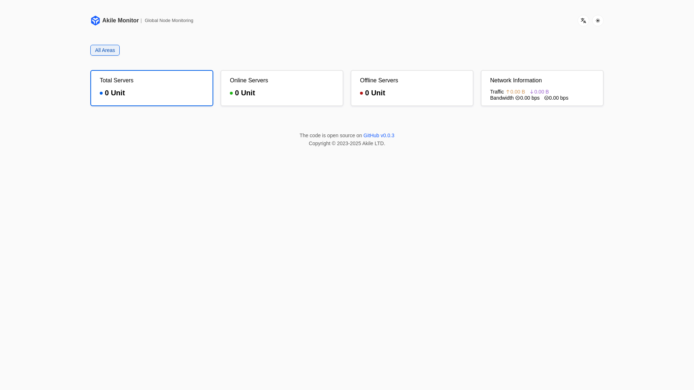This screenshot has height=390, width=694.
Task: Select the Online Servers card
Action: [282, 88]
